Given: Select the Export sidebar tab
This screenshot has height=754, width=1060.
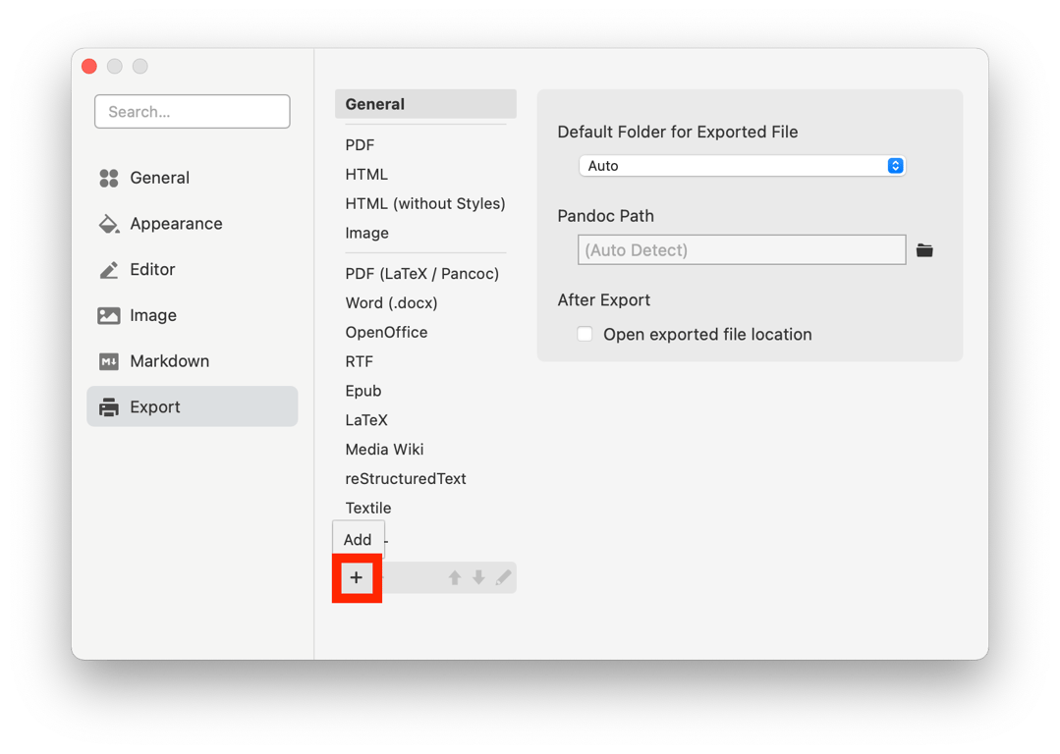Looking at the screenshot, I should coord(155,406).
